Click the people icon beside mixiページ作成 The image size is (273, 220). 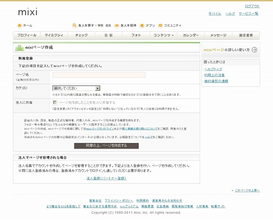click(x=20, y=48)
